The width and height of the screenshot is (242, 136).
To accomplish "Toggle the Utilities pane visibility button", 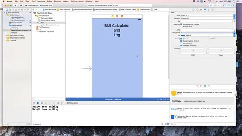I will tap(233, 5).
